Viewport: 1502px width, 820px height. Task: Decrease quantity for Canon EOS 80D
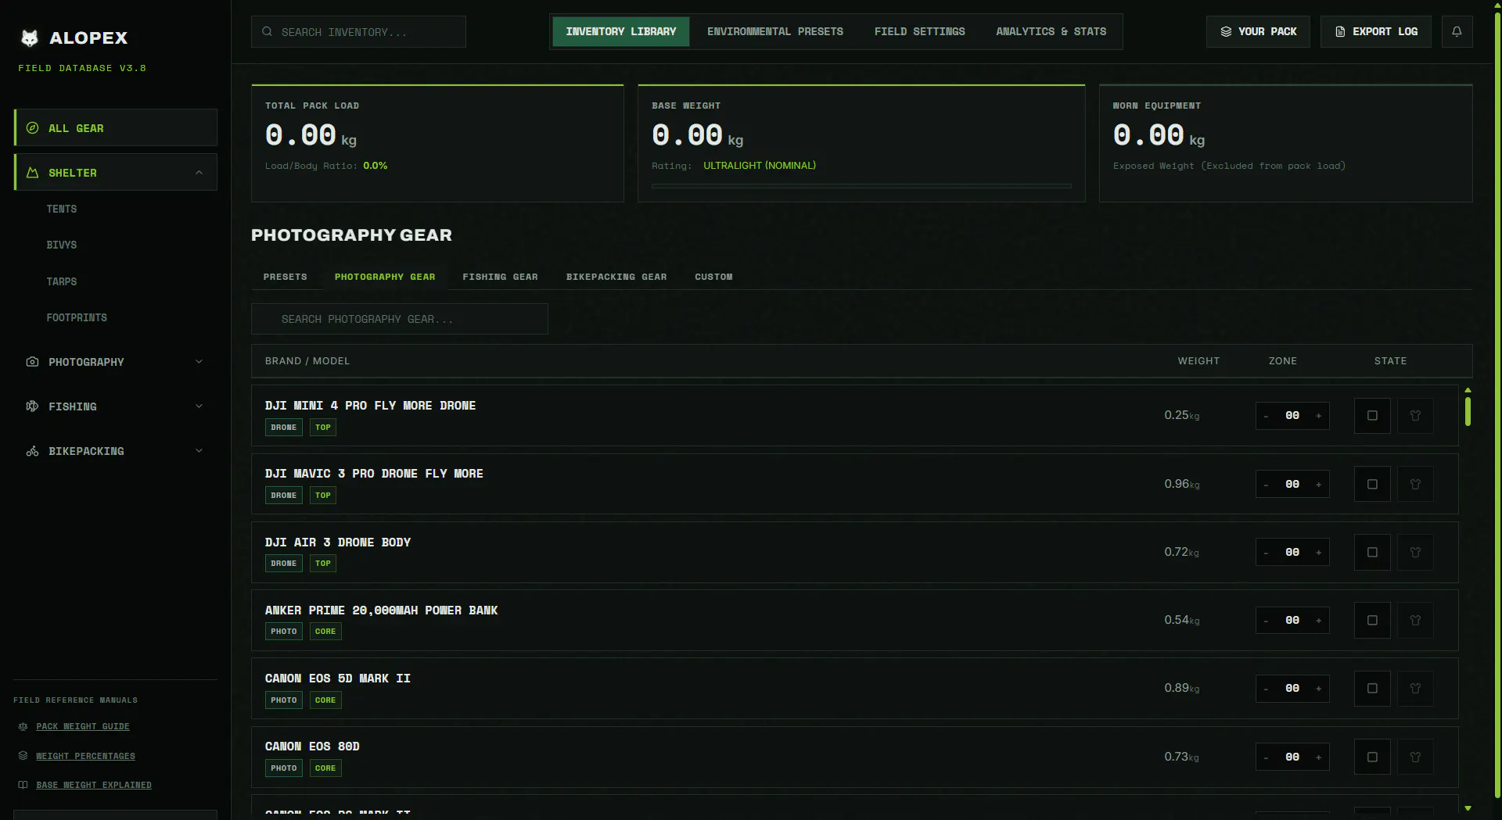point(1266,757)
